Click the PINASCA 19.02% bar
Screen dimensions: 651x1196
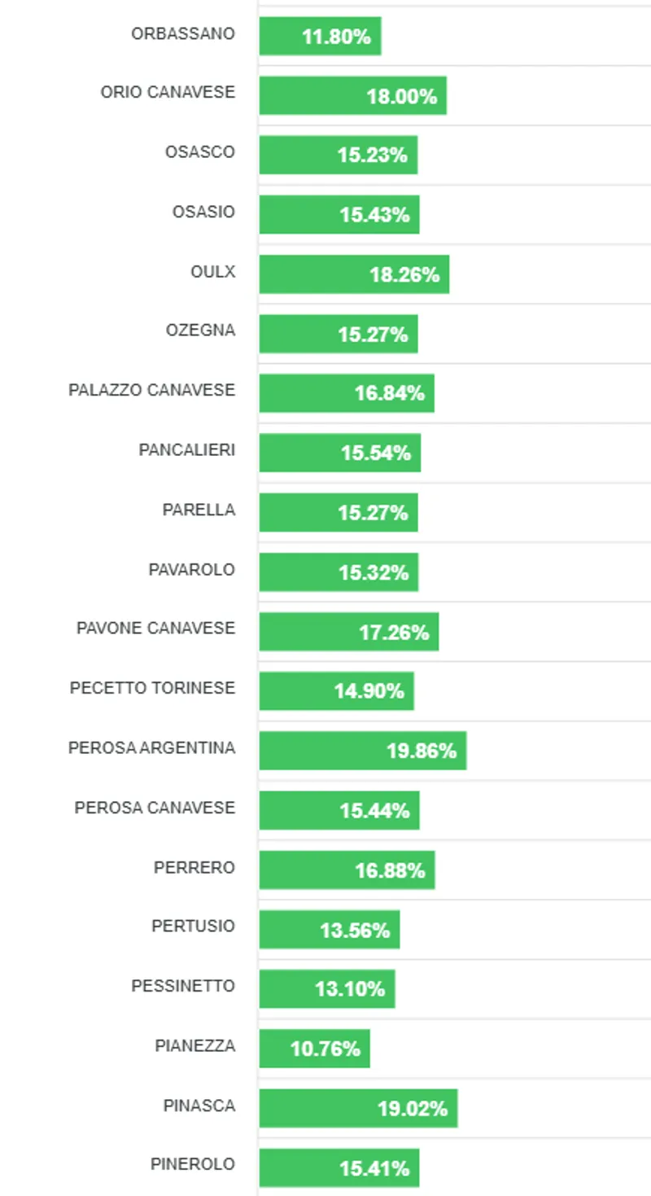(x=358, y=1108)
